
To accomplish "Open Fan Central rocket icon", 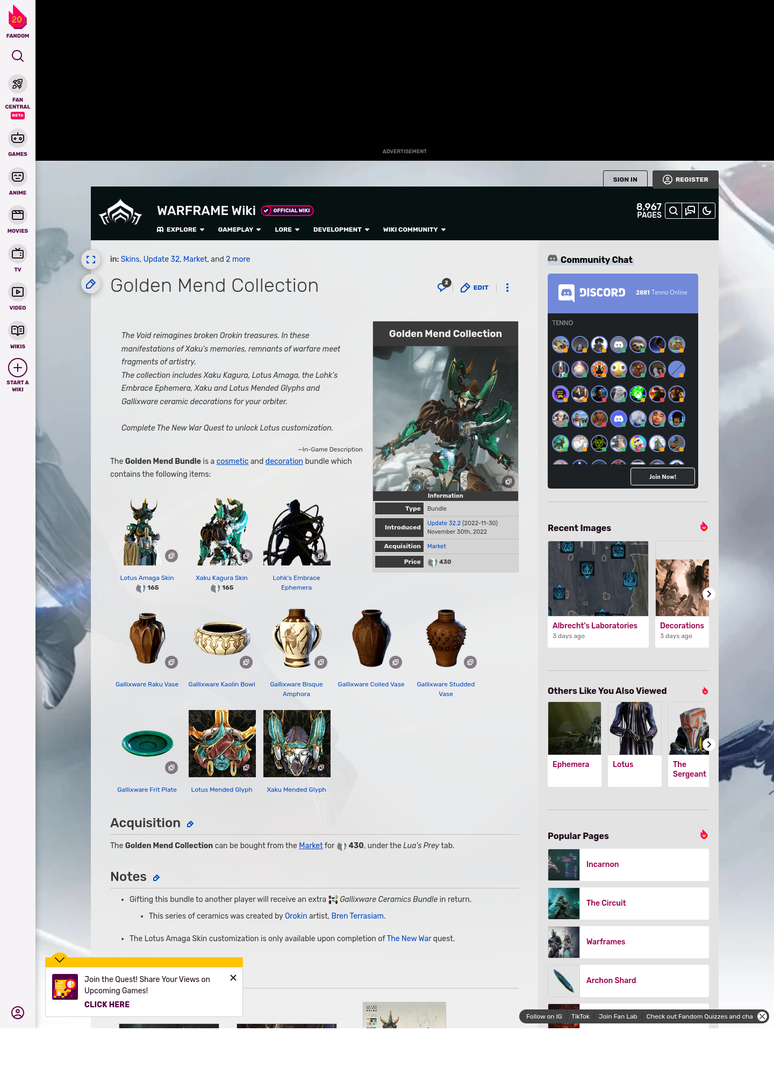I will [x=18, y=84].
